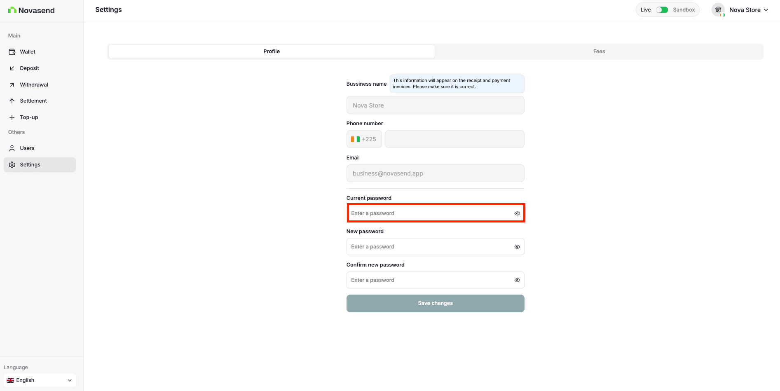
Task: Click the Withdrawal arrow icon
Action: point(12,84)
